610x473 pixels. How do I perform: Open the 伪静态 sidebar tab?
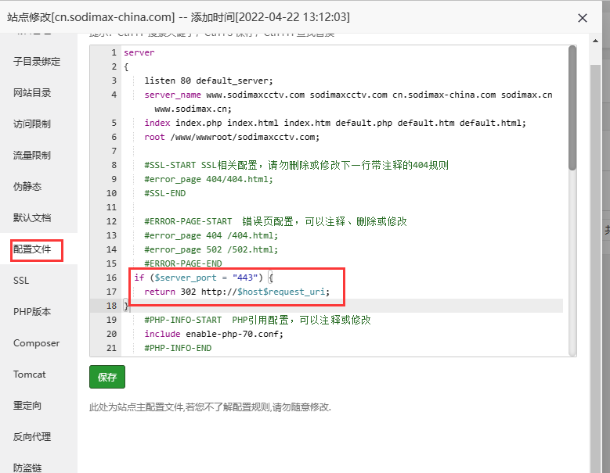(x=27, y=186)
